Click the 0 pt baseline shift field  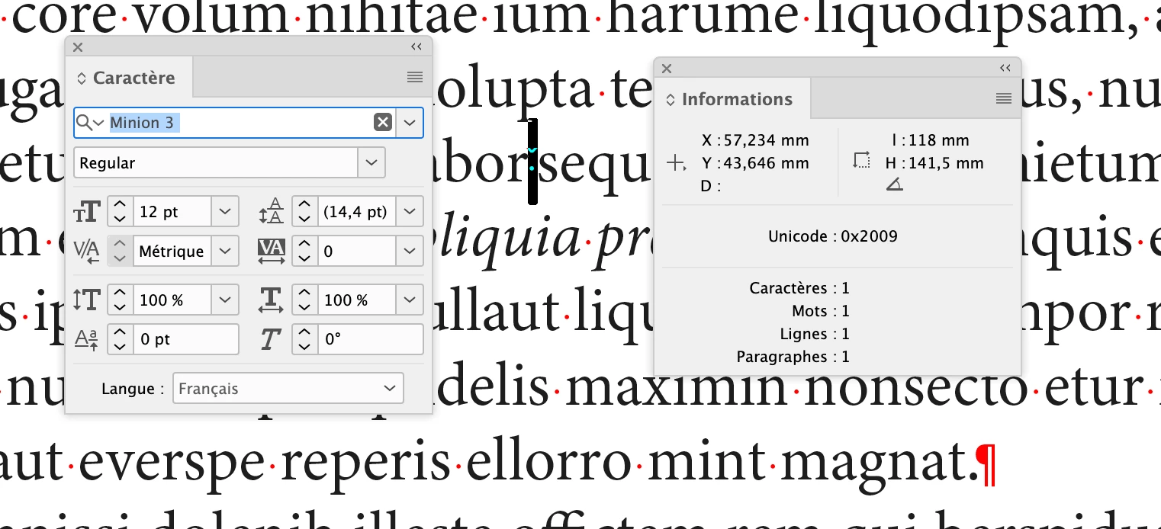click(x=185, y=339)
